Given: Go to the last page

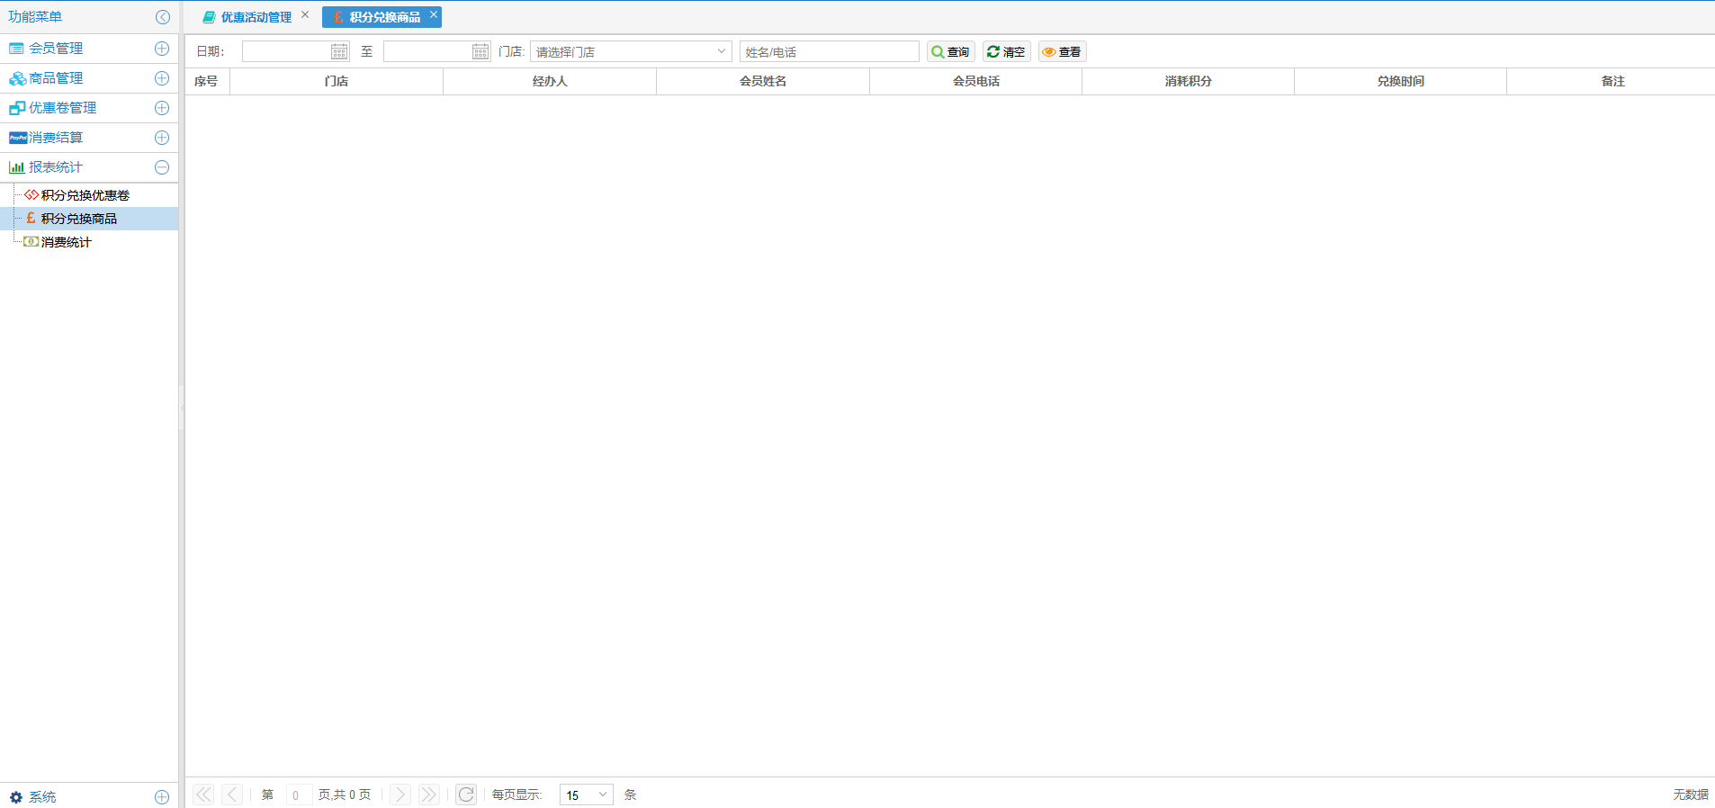Looking at the screenshot, I should point(428,795).
